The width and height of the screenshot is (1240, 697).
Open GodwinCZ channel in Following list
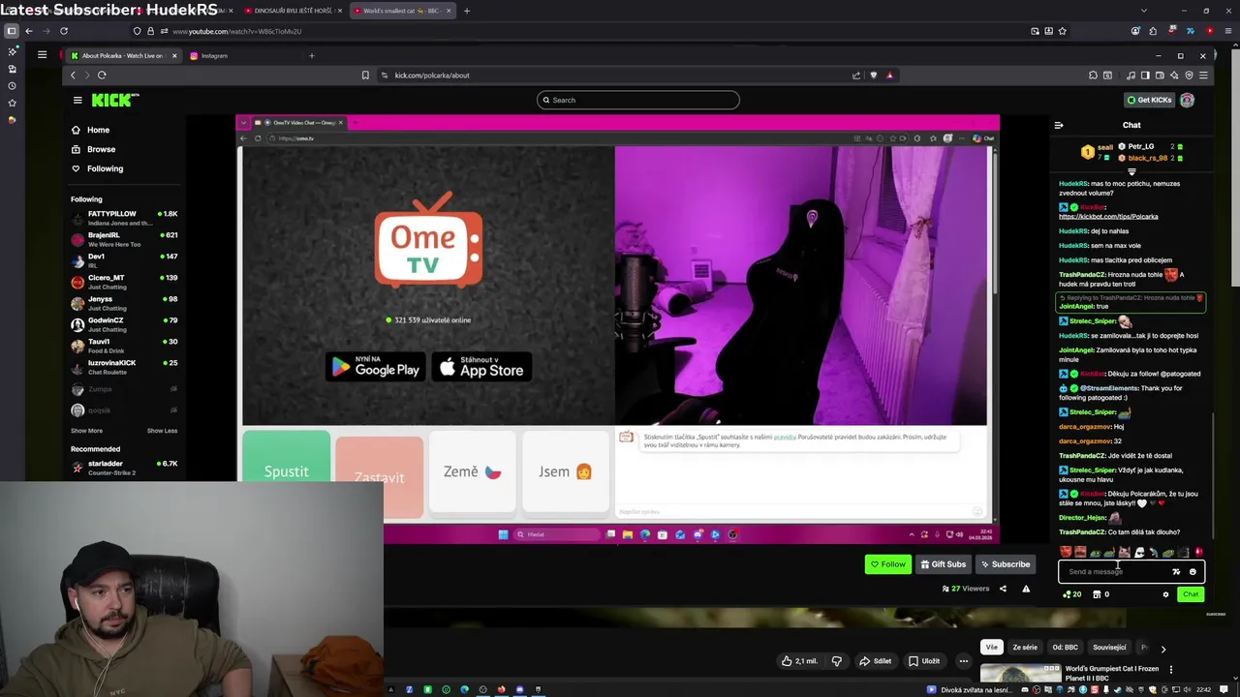(124, 324)
